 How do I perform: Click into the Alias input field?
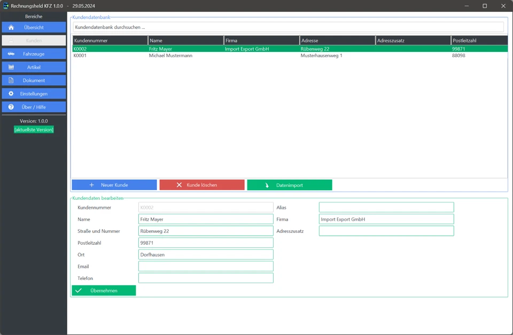[x=386, y=207]
